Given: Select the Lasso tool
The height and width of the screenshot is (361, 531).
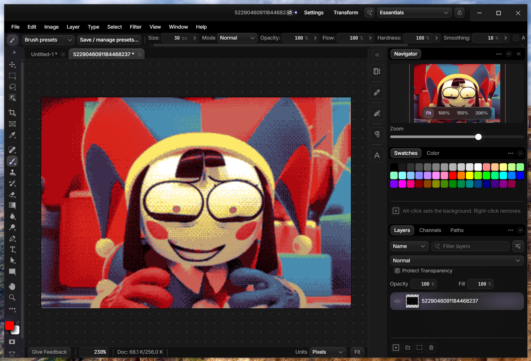Looking at the screenshot, I should [12, 87].
